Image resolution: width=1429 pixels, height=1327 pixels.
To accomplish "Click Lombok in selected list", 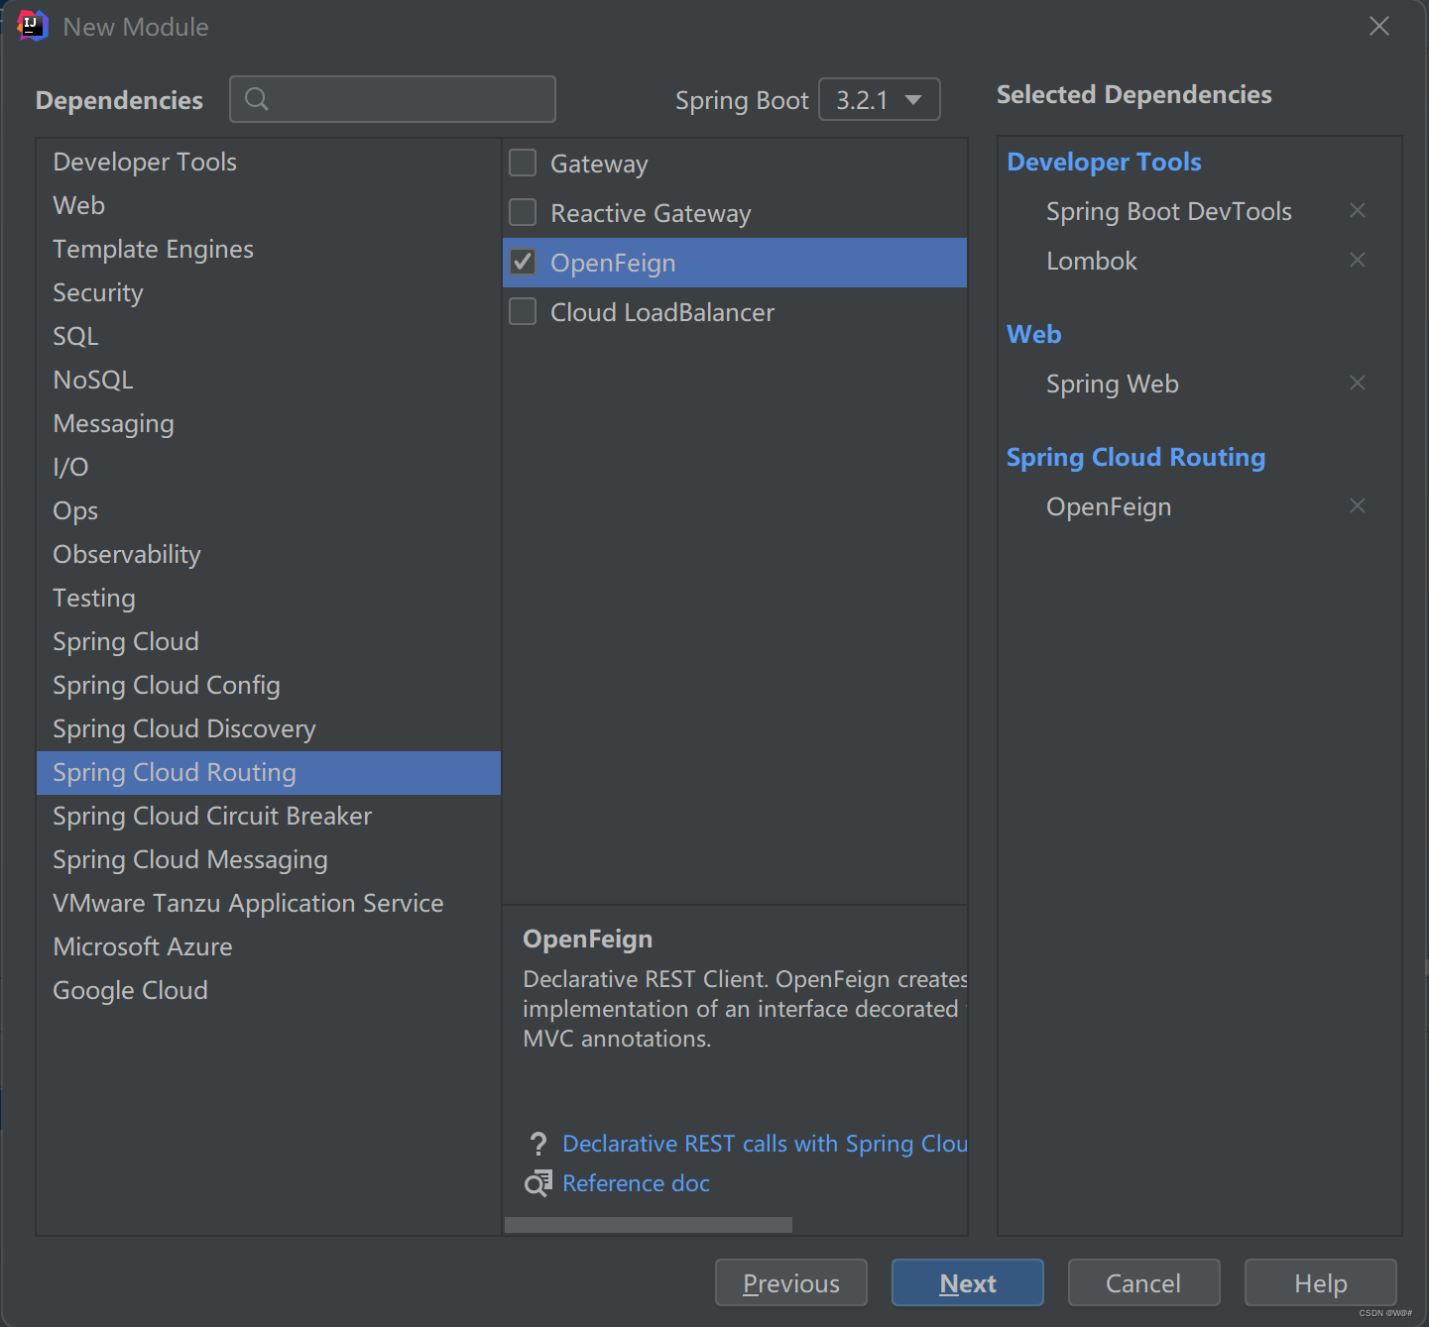I will [x=1092, y=261].
